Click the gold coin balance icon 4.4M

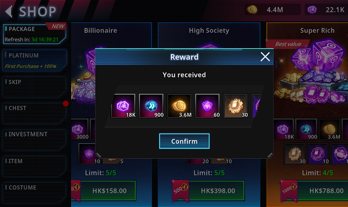coord(252,10)
